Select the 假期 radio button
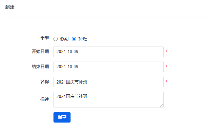The width and height of the screenshot is (208, 135). [55, 39]
